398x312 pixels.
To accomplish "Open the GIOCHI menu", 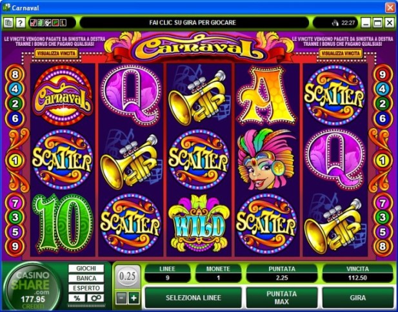I will 86,268.
